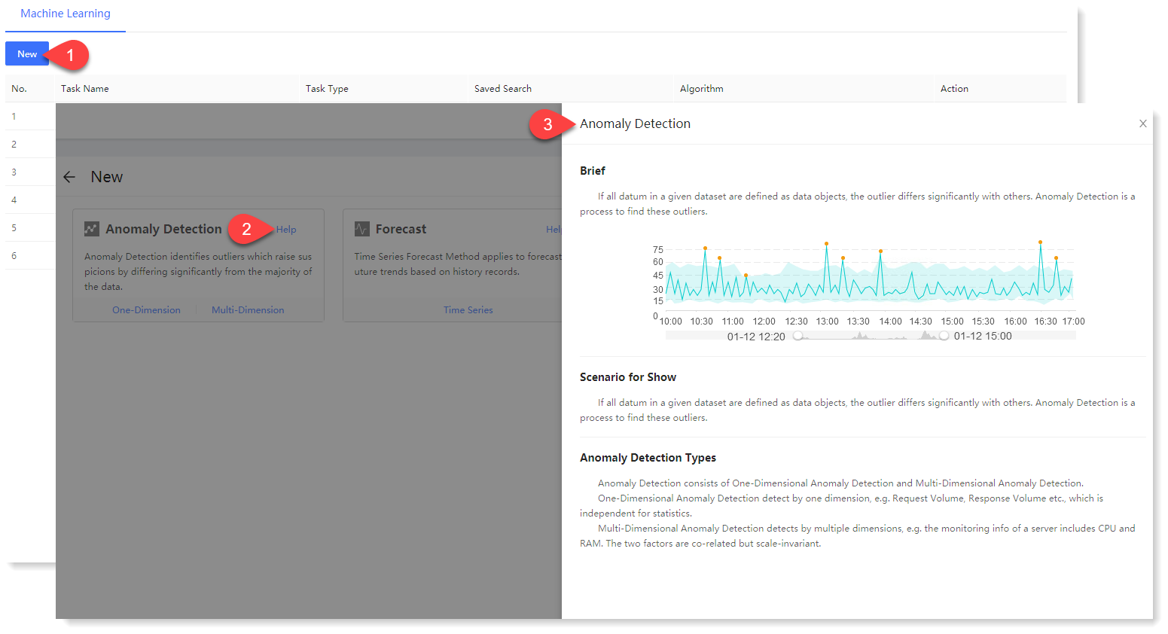1168x634 pixels.
Task: Click the No. column header
Action: [20, 89]
